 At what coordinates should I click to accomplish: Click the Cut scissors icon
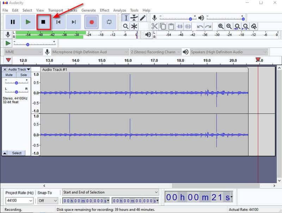(154, 26)
